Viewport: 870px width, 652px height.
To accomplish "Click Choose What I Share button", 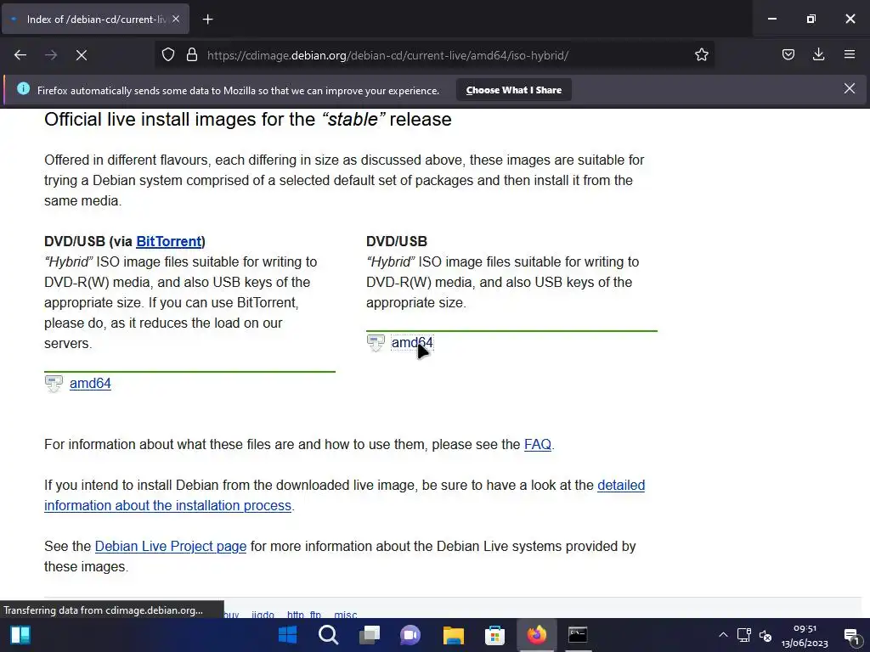I will (x=514, y=90).
